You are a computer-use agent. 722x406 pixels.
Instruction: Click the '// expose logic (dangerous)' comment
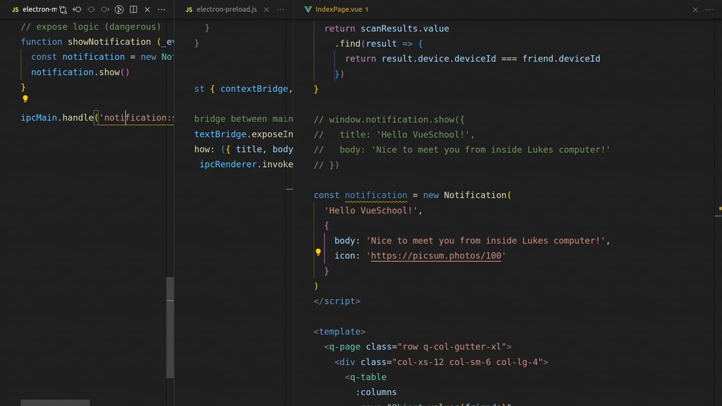click(x=91, y=27)
